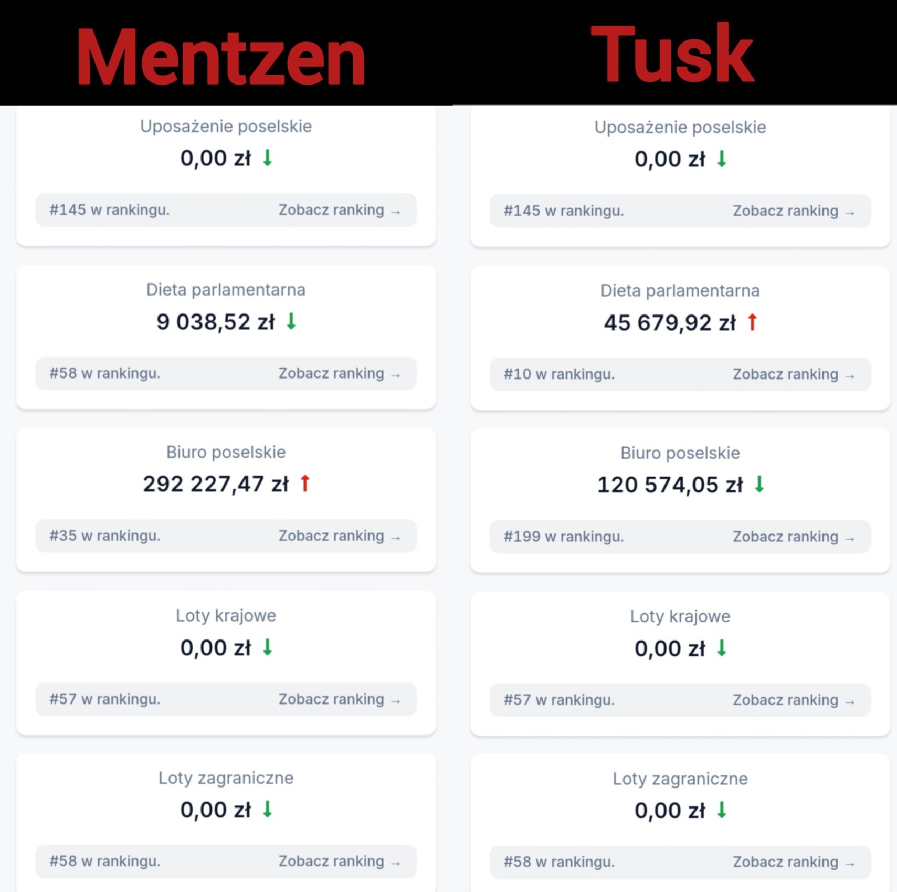Click green arrow beside Mentzen's Uposażenie poselskie amount

268,158
